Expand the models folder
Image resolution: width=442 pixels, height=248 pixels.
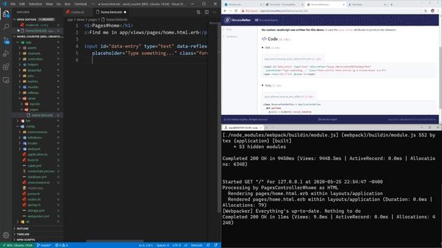click(38, 87)
